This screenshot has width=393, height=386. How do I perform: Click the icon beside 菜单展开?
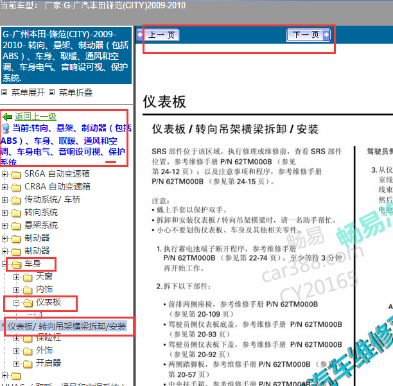tap(4, 92)
